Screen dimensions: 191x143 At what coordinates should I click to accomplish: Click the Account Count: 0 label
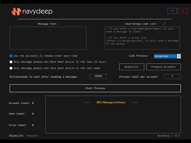(x=21, y=103)
